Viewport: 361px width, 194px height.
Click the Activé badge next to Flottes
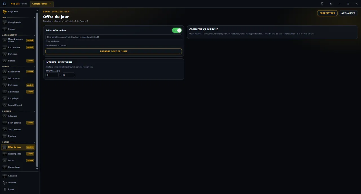pyautogui.click(x=30, y=61)
